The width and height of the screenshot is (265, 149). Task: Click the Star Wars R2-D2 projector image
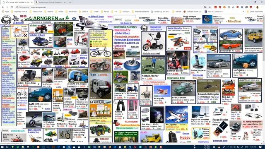point(157,115)
